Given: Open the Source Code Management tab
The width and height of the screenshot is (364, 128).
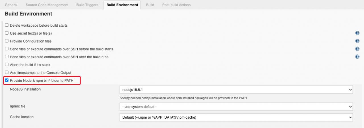Looking at the screenshot, I should (x=47, y=5).
